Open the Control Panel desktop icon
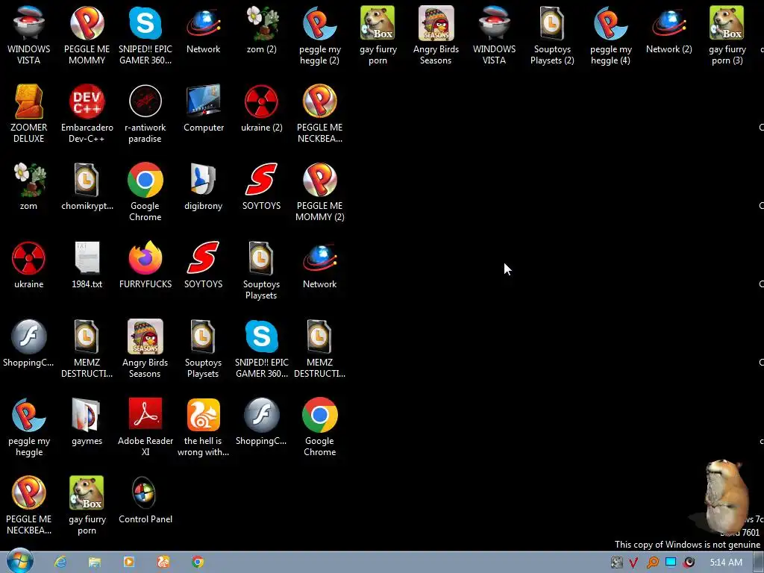This screenshot has height=573, width=764. tap(145, 501)
